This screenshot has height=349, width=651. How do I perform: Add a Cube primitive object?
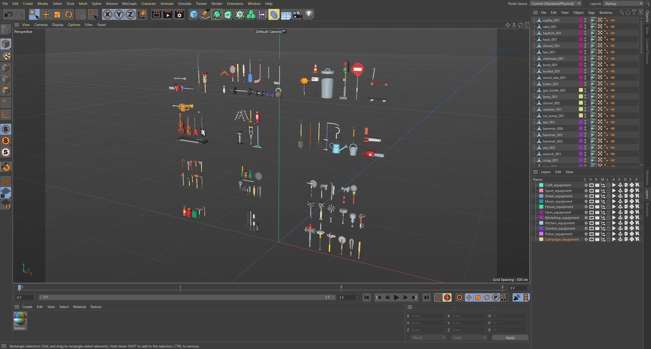194,15
